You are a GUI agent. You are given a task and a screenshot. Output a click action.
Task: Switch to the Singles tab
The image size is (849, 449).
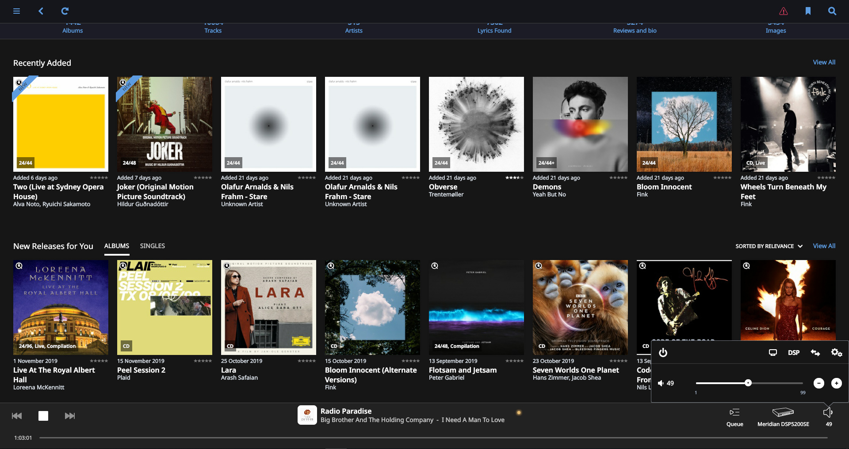pos(153,246)
